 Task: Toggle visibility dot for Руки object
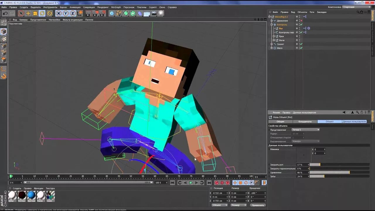[297, 36]
